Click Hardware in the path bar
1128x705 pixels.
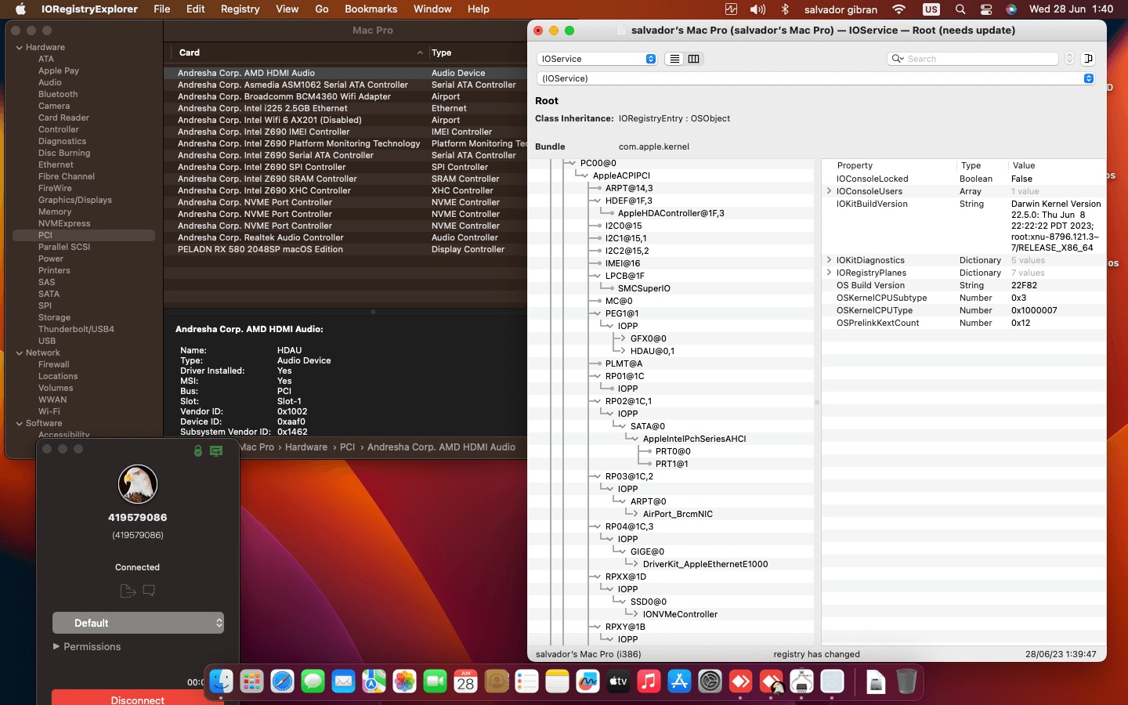point(306,447)
